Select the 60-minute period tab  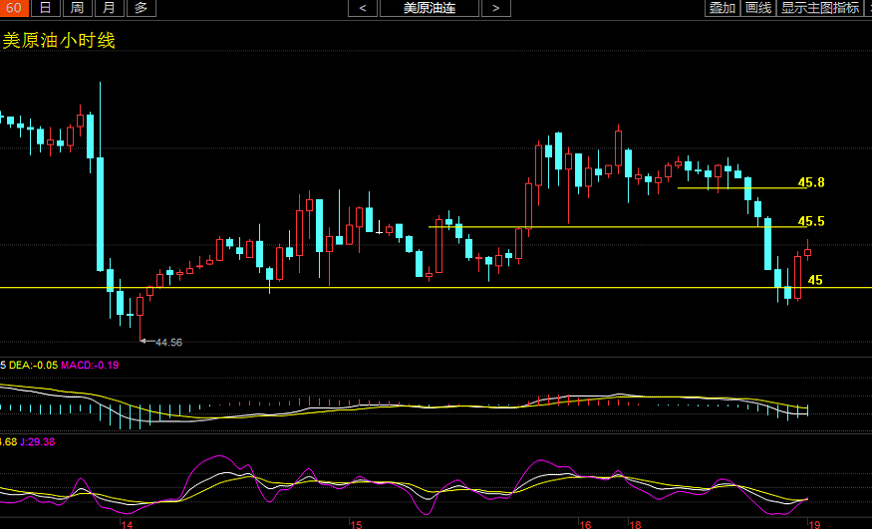click(x=14, y=8)
